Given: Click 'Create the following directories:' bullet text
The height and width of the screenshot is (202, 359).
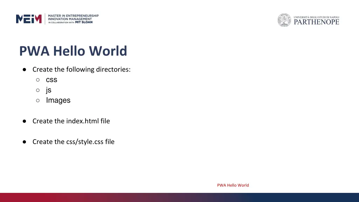Looking at the screenshot, I should 81,69.
